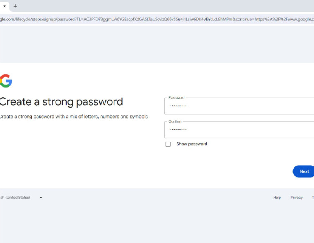Screen dimensions: 314x243
Task: Click the empty tab strip area
Action: point(164,6)
